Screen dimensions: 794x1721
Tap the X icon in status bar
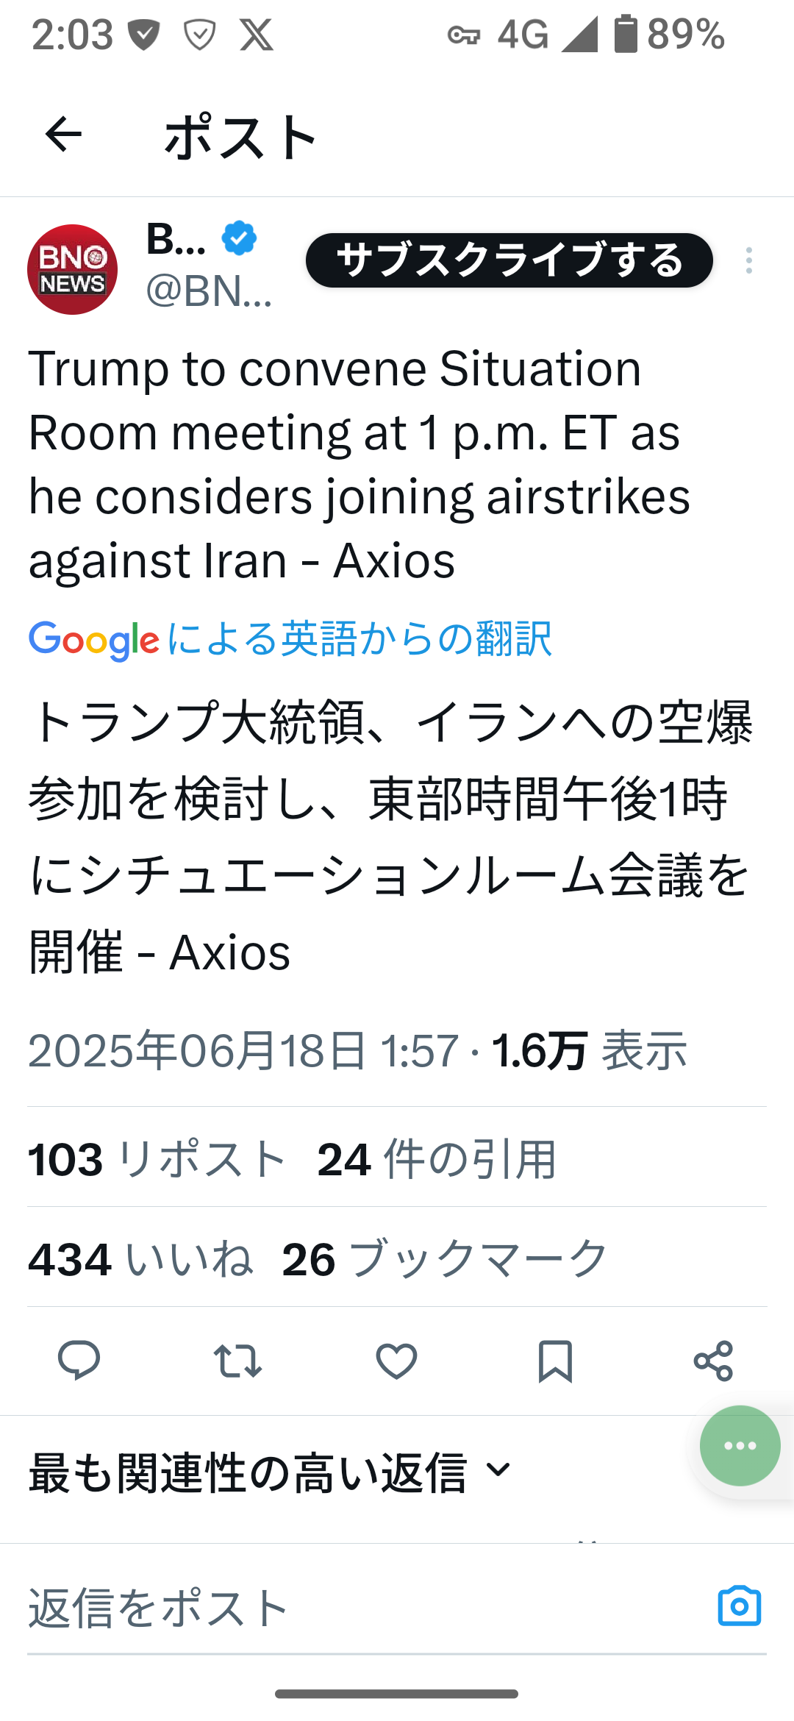tap(257, 35)
